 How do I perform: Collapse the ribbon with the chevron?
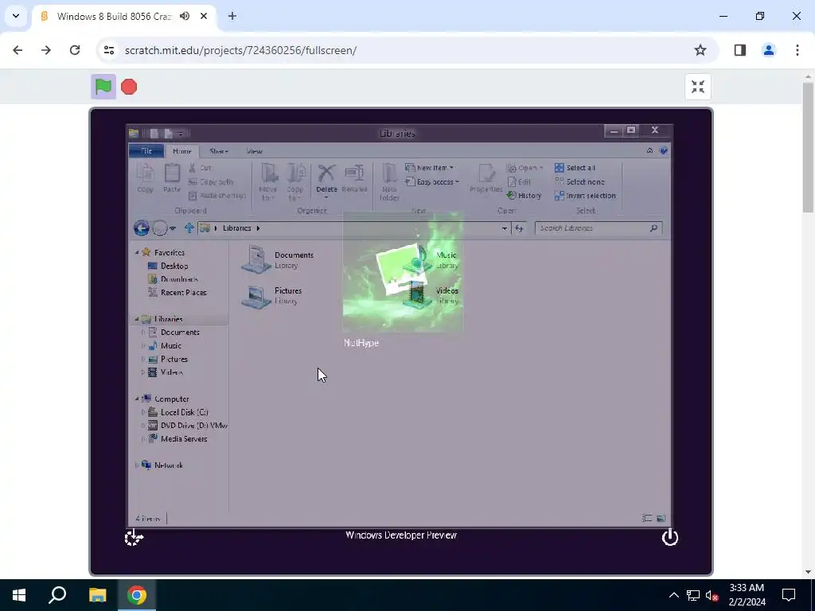(x=649, y=150)
